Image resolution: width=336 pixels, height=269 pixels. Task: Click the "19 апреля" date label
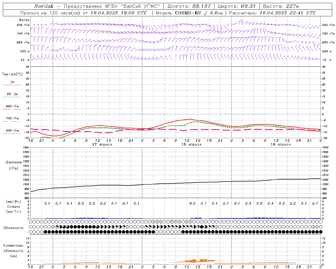click(x=280, y=144)
